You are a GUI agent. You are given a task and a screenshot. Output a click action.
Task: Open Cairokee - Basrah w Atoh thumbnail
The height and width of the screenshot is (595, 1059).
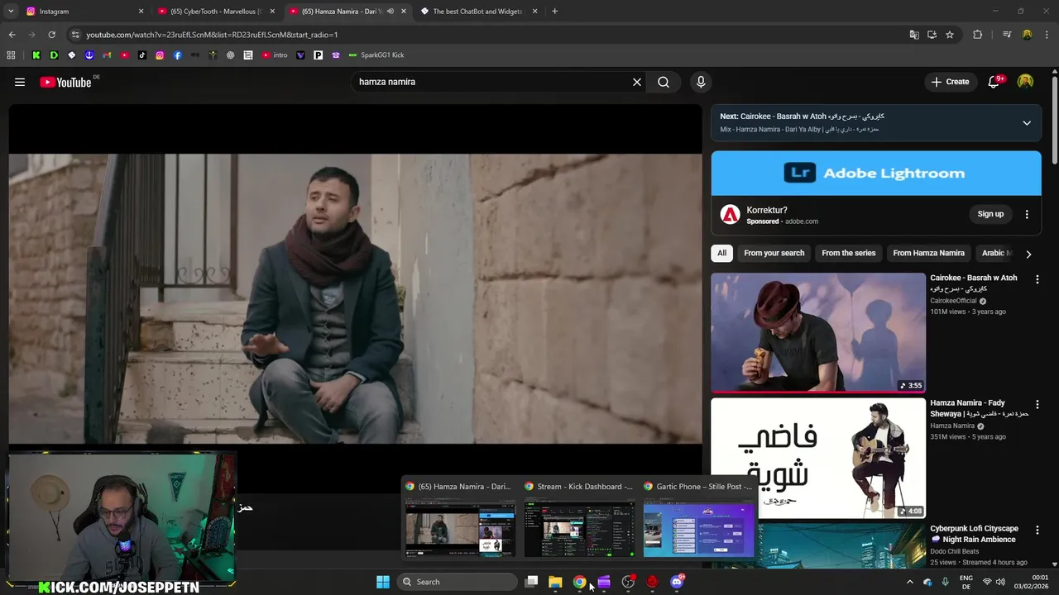[x=818, y=332]
